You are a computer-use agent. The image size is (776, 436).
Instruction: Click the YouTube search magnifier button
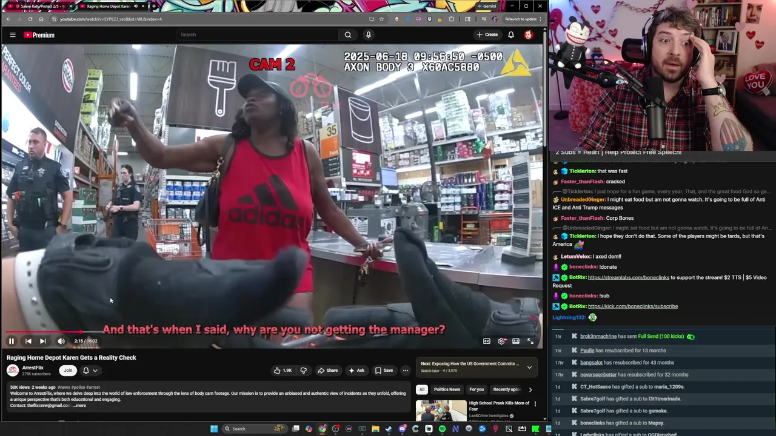(x=348, y=35)
